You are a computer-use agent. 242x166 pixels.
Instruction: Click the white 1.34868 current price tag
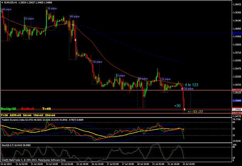pyautogui.click(x=237, y=110)
